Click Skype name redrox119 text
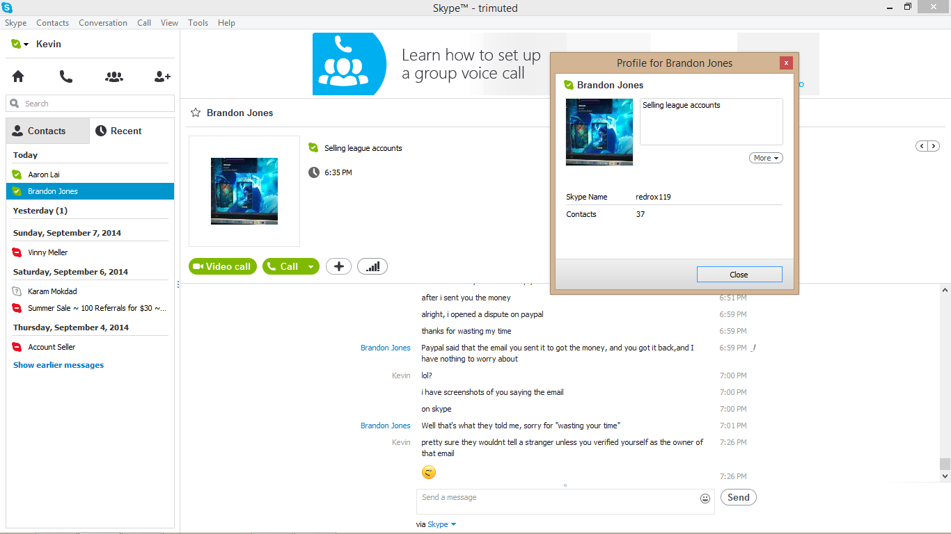 pos(654,197)
